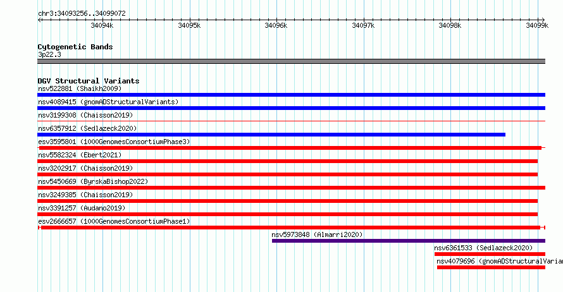
Task: Select the blue bar under nsv522881
Action: [x=291, y=95]
